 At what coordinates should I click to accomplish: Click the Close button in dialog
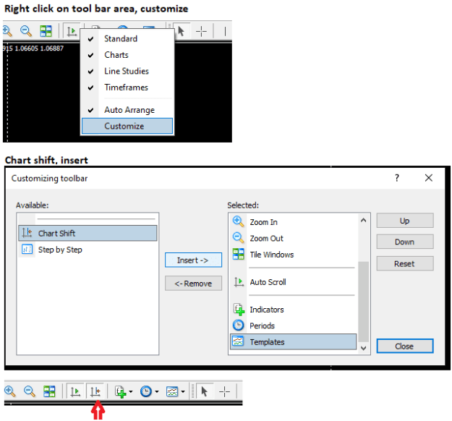405,346
